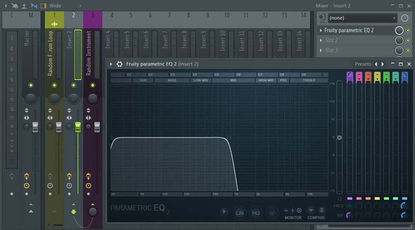Expand Fruity parametric EQ 2 slot arrow
The image size is (415, 230).
coord(321,30)
